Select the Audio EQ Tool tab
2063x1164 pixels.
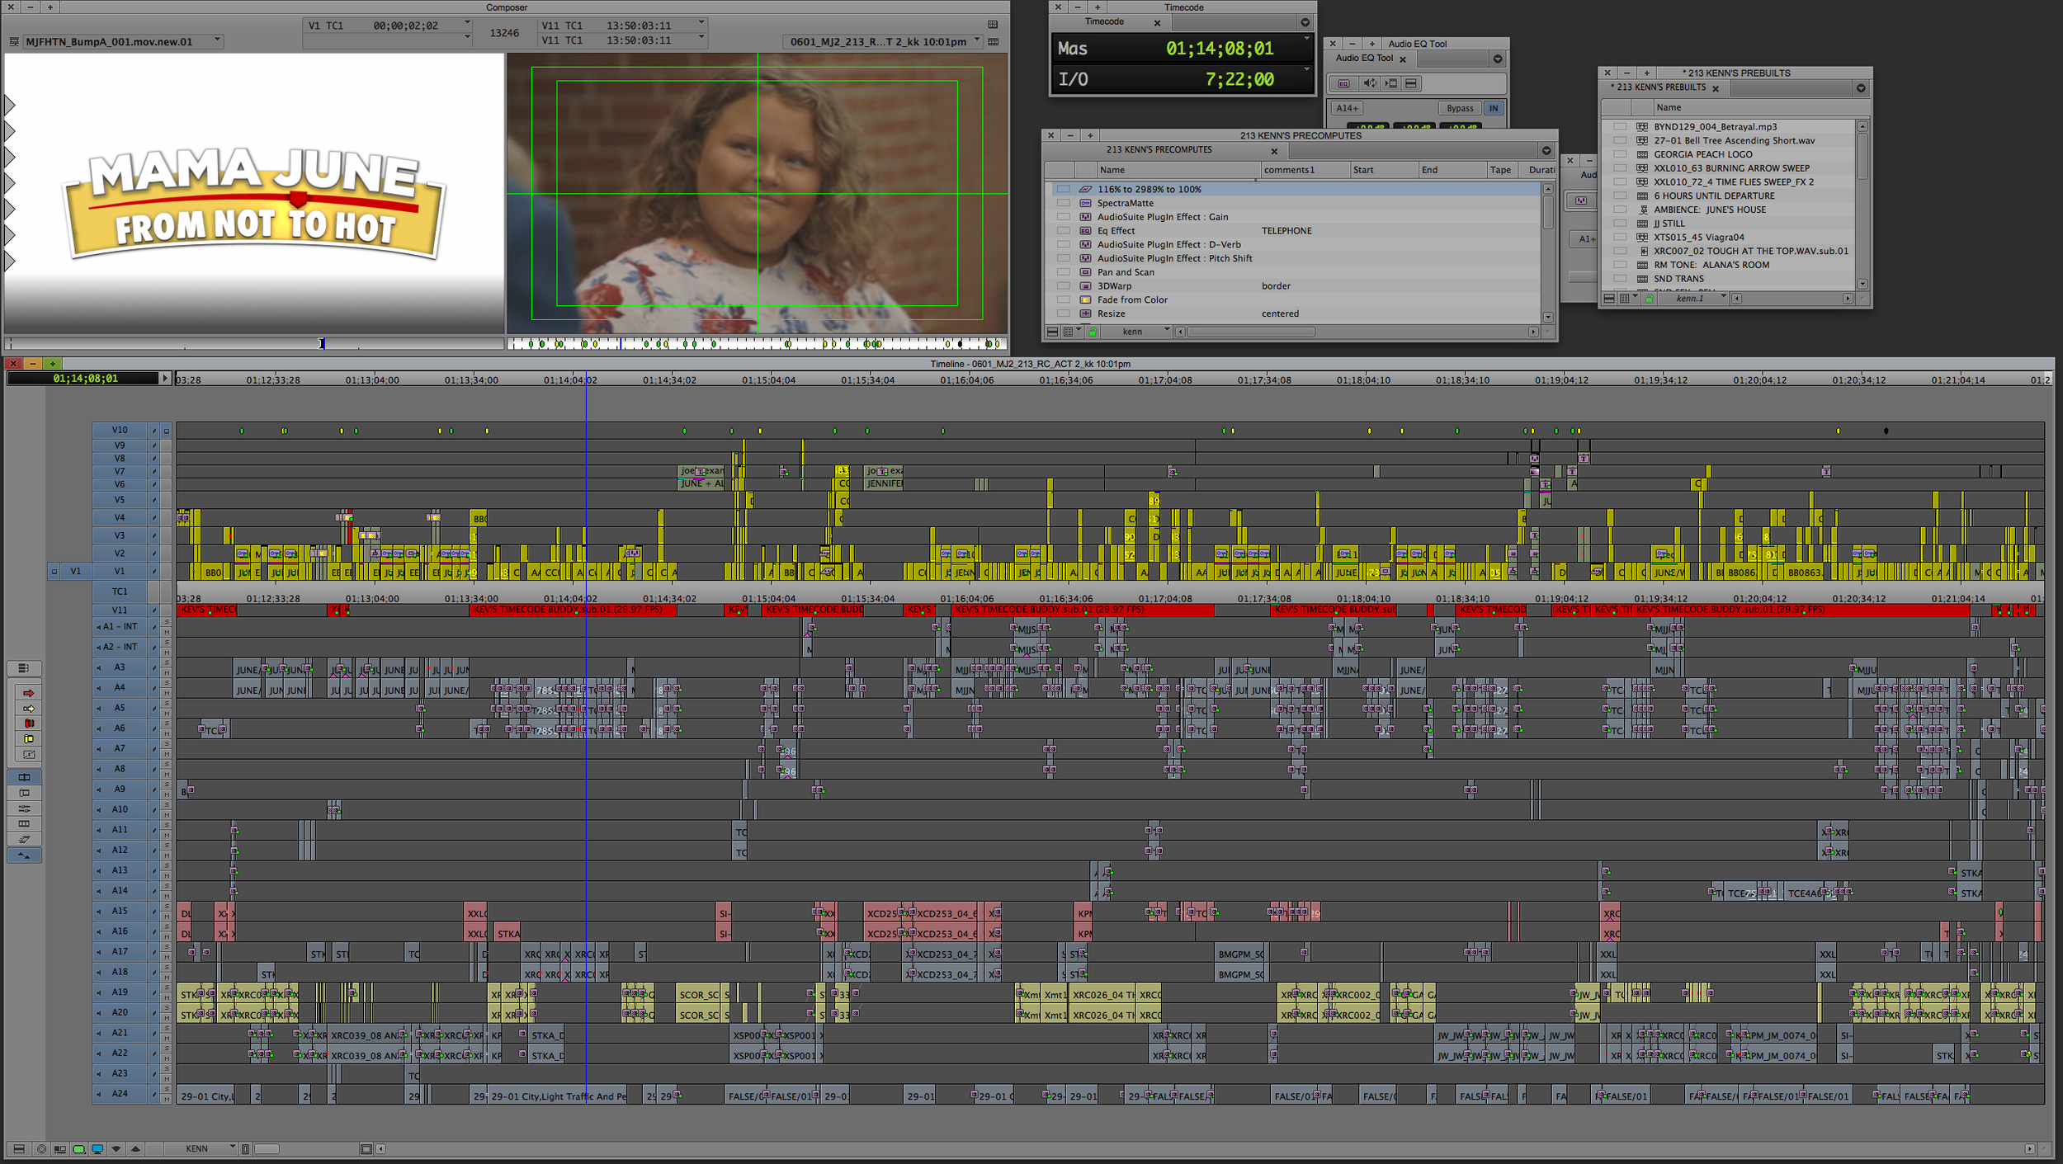click(x=1366, y=59)
